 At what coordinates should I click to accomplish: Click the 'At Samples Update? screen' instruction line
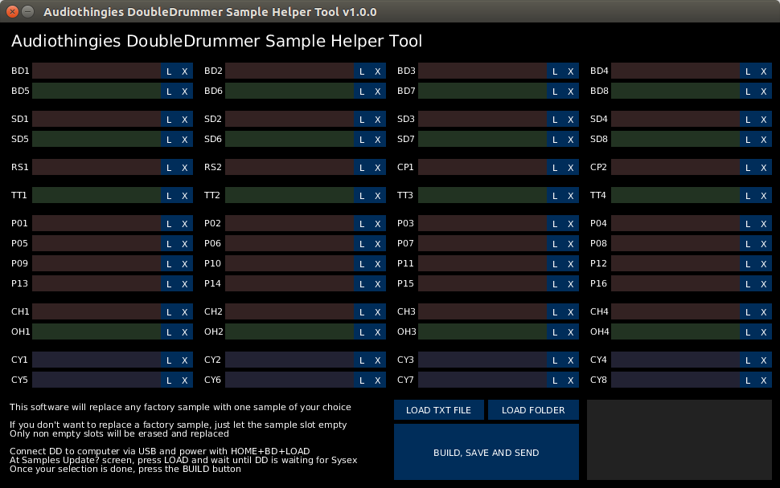pos(183,460)
